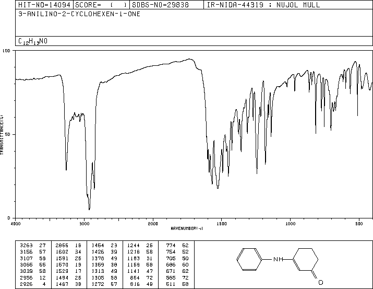The width and height of the screenshot is (373, 289).
Task: Select peak table entry 1426
Action: click(98, 252)
